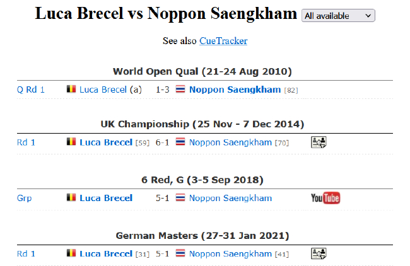Click match details icon for UK Championship
Image resolution: width=410 pixels, height=266 pixels.
(319, 142)
